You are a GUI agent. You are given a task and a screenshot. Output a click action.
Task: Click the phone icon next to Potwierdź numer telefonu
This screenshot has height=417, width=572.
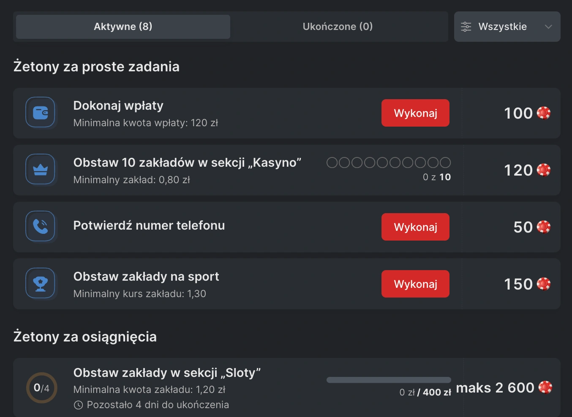pos(41,227)
